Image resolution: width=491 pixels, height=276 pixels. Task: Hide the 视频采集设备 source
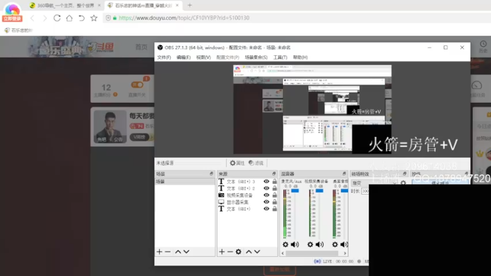266,195
